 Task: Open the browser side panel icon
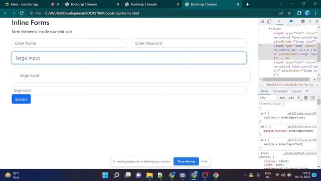pos(299,13)
